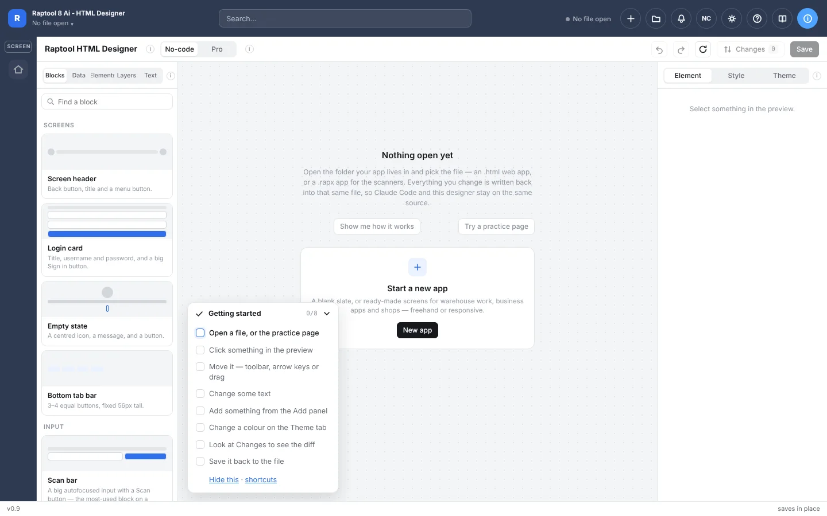Image resolution: width=827 pixels, height=516 pixels.
Task: Tick 'Add something from the Add panel'
Action: click(x=200, y=411)
